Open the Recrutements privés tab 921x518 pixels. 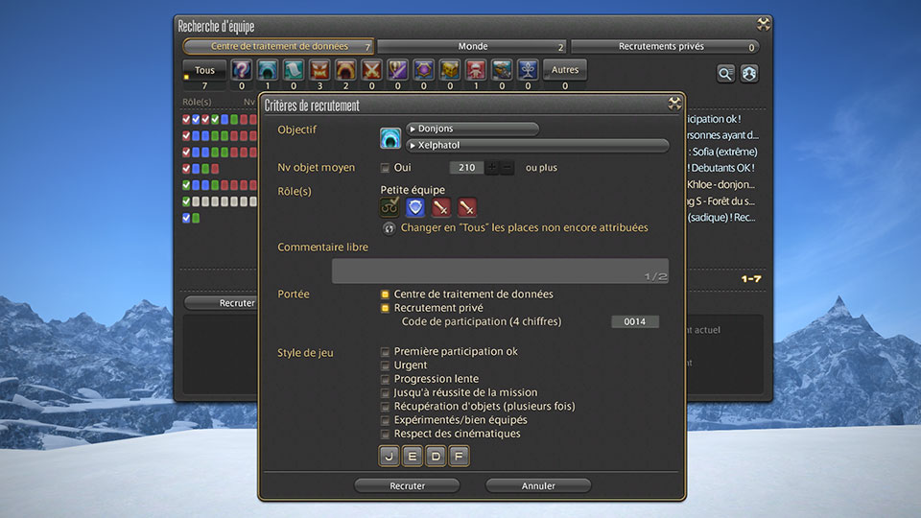pyautogui.click(x=664, y=46)
